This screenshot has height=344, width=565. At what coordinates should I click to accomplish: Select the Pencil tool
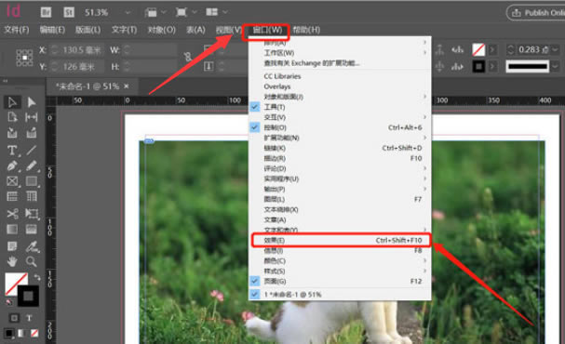pyautogui.click(x=32, y=165)
